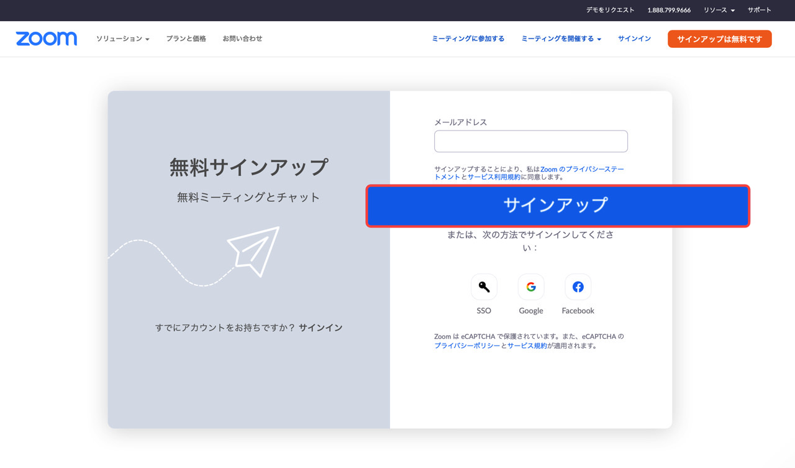Click the 無料ミーティングとチャット text

[x=248, y=198]
